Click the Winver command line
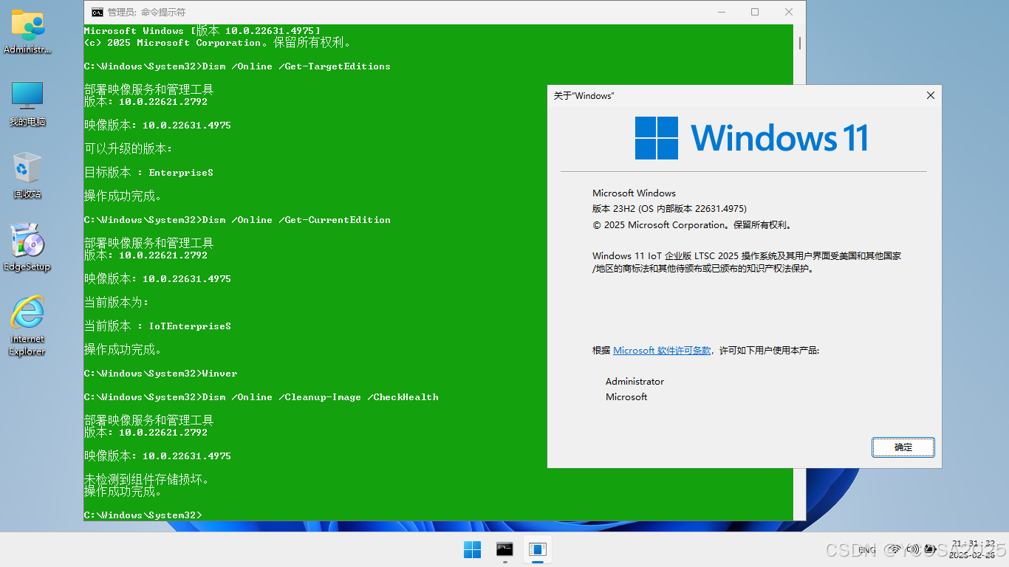Image resolution: width=1009 pixels, height=567 pixels. coord(161,374)
